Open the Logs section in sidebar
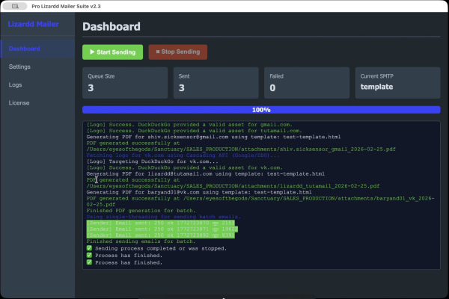 coord(16,84)
